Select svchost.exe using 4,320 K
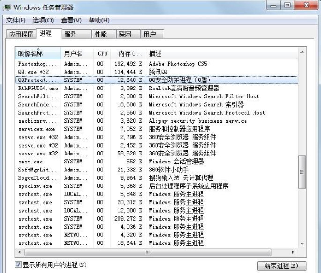This screenshot has width=321, height=273. pyautogui.click(x=157, y=235)
